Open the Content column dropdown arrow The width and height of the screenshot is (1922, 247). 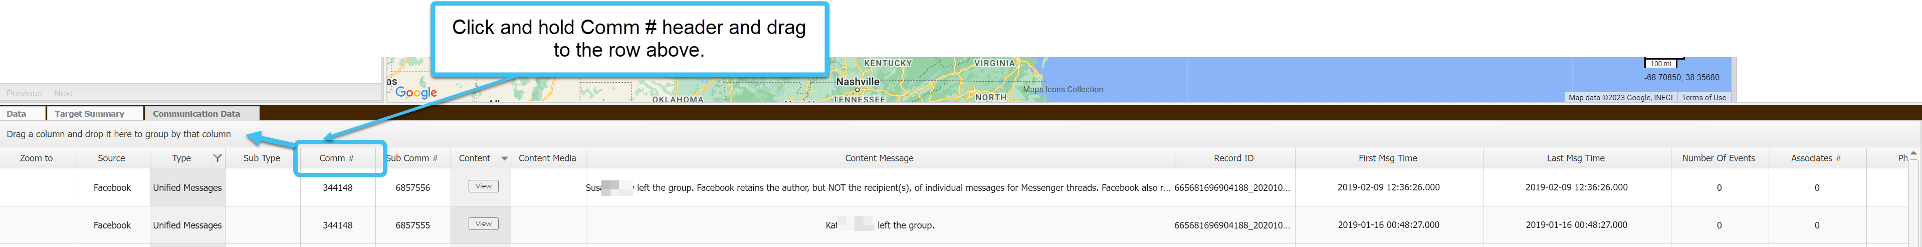[504, 158]
